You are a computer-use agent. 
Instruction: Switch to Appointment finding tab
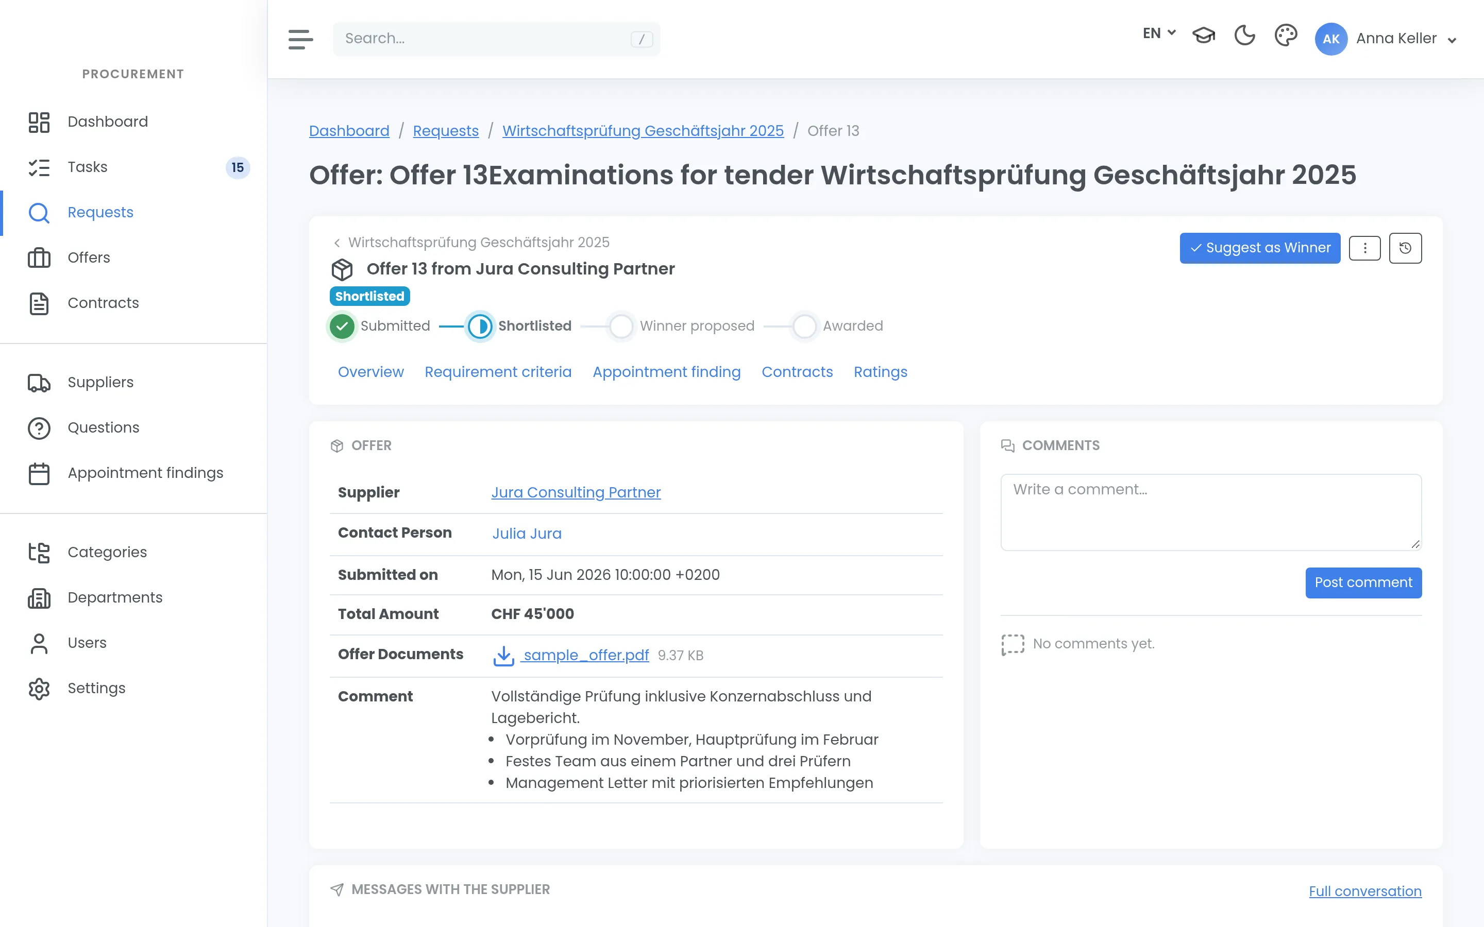click(666, 372)
